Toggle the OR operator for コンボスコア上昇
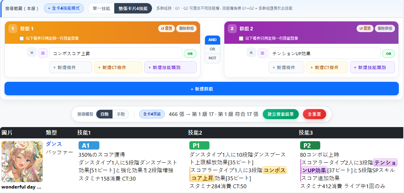Image resolution: width=404 pixels, height=193 pixels. (190, 54)
